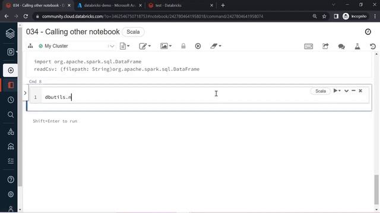The width and height of the screenshot is (380, 213).
Task: Click the Create plus icon in sidebar
Action: (11, 70)
